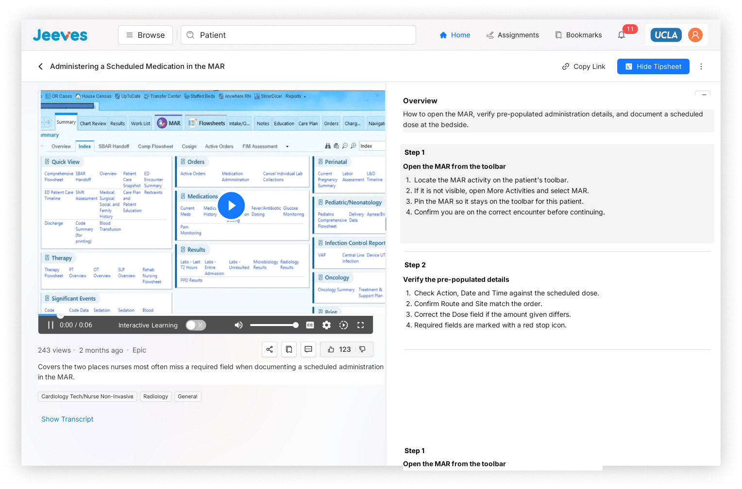Viewport: 742px width, 489px height.
Task: Open the notifications bell
Action: [x=621, y=35]
